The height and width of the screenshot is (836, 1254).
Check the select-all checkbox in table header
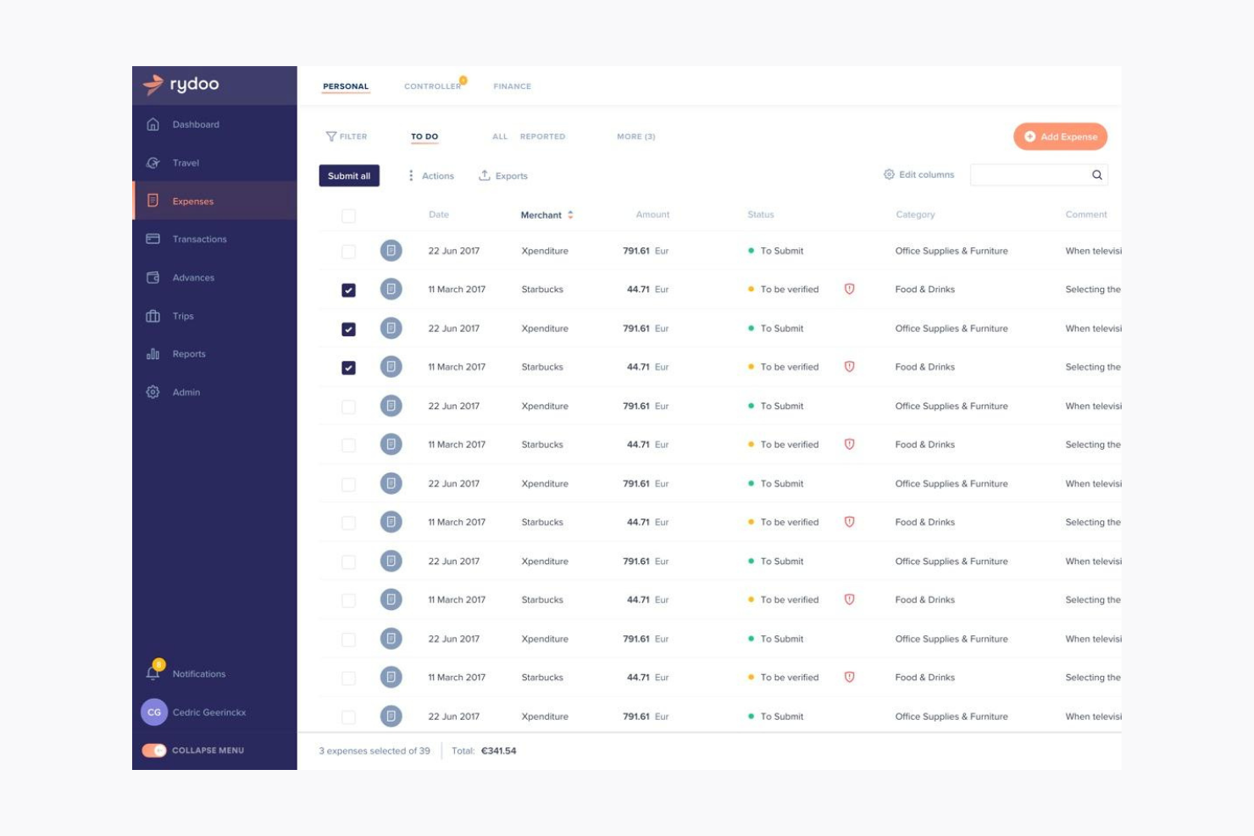[x=348, y=216]
